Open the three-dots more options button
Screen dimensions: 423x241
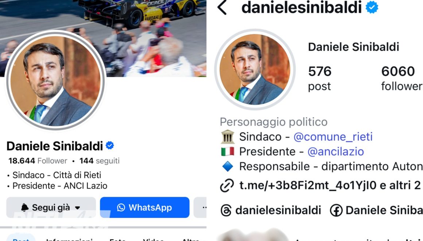(201, 207)
